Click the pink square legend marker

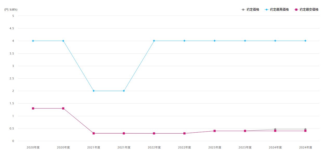click(x=296, y=10)
